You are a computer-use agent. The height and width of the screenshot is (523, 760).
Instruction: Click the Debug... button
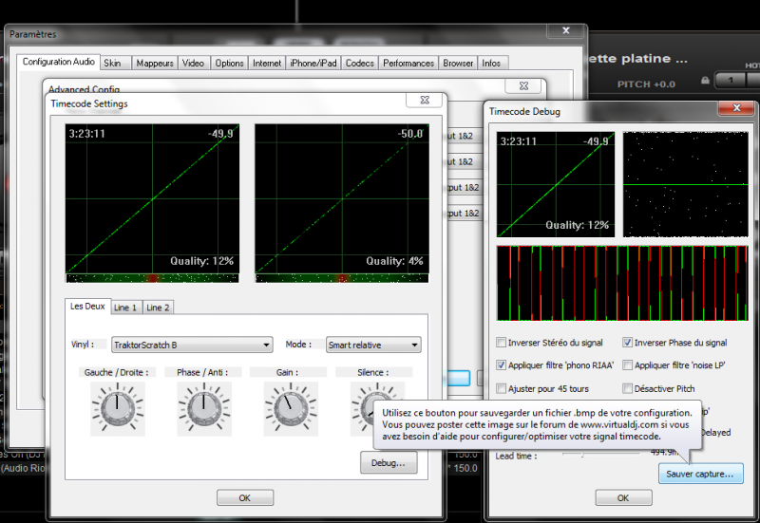click(x=389, y=463)
